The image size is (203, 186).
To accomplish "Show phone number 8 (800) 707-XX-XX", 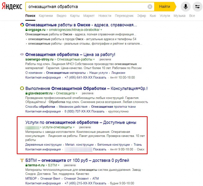I will (98, 111).
